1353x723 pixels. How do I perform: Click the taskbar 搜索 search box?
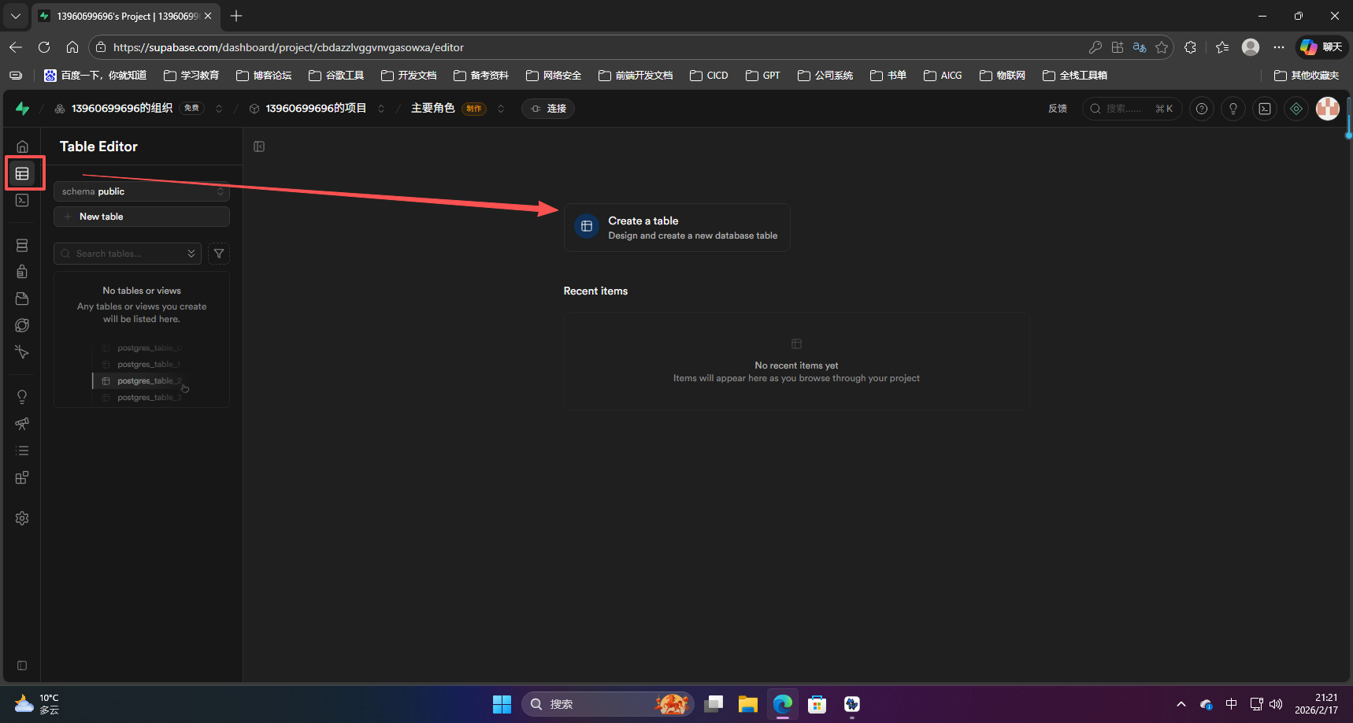pos(607,704)
